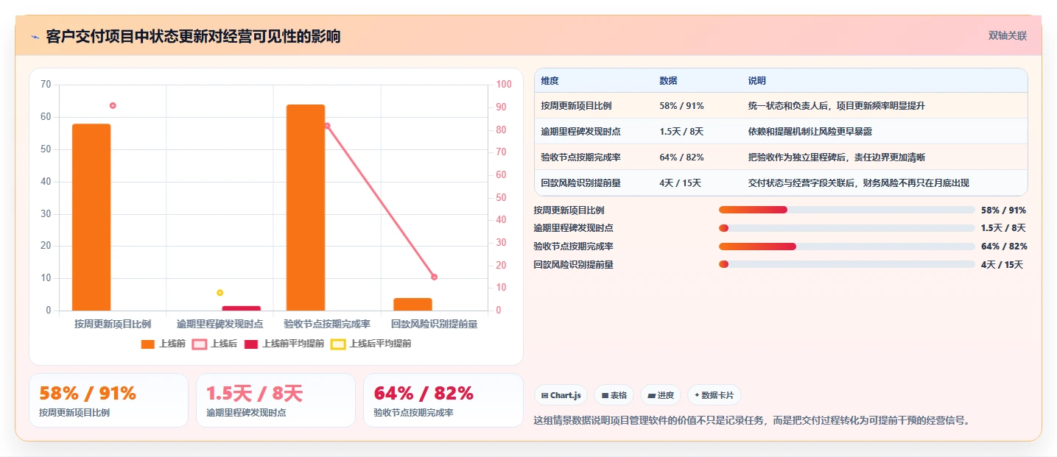Click the progress bar for 逾期里程碑发现时点
Viewport: 1057px width, 457px height.
click(847, 228)
